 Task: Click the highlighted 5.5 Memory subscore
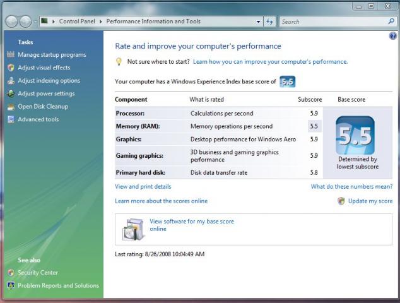click(314, 126)
